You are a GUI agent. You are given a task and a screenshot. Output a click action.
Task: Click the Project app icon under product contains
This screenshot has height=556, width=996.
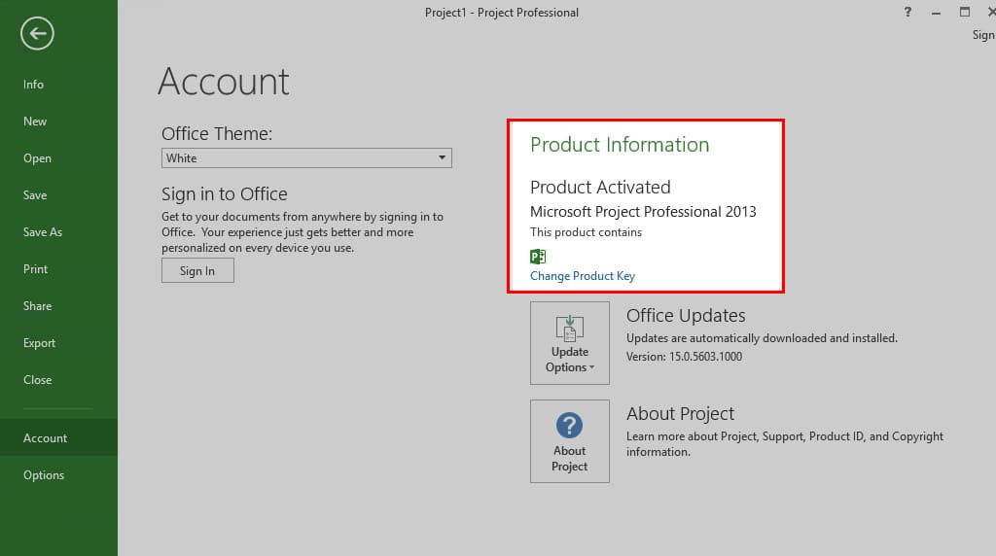[x=538, y=257]
